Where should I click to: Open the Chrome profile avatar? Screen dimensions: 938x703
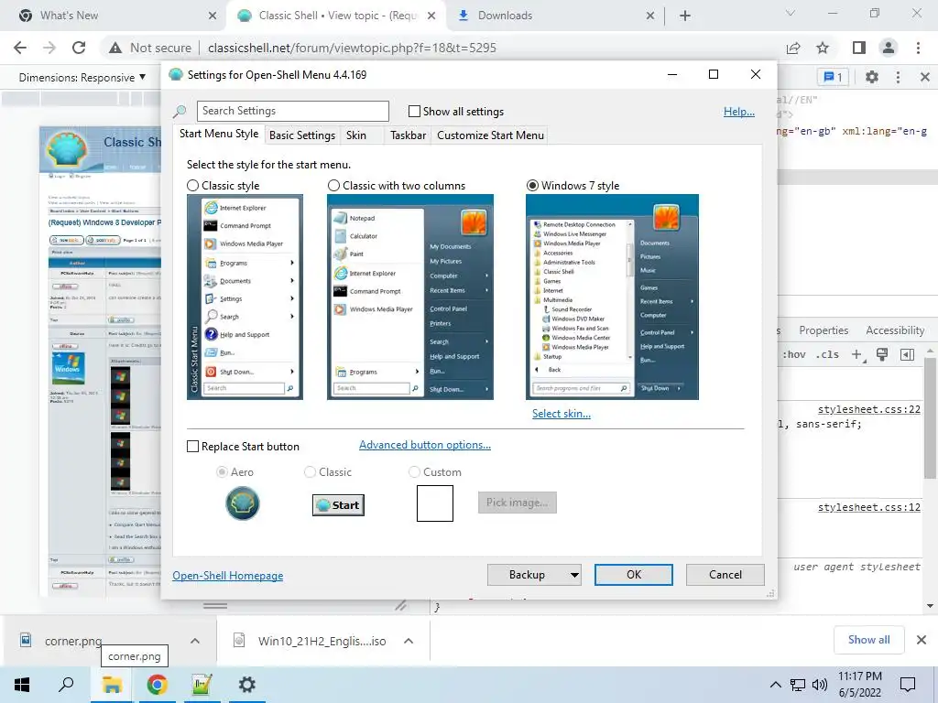point(889,48)
